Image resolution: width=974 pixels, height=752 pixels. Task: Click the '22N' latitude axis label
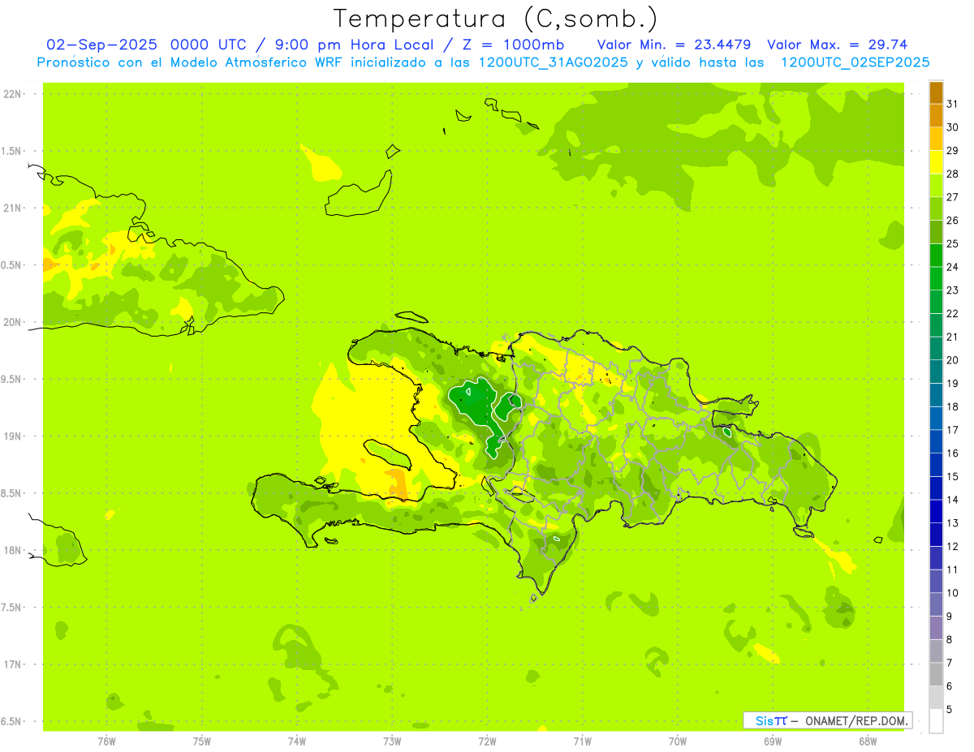[x=13, y=94]
